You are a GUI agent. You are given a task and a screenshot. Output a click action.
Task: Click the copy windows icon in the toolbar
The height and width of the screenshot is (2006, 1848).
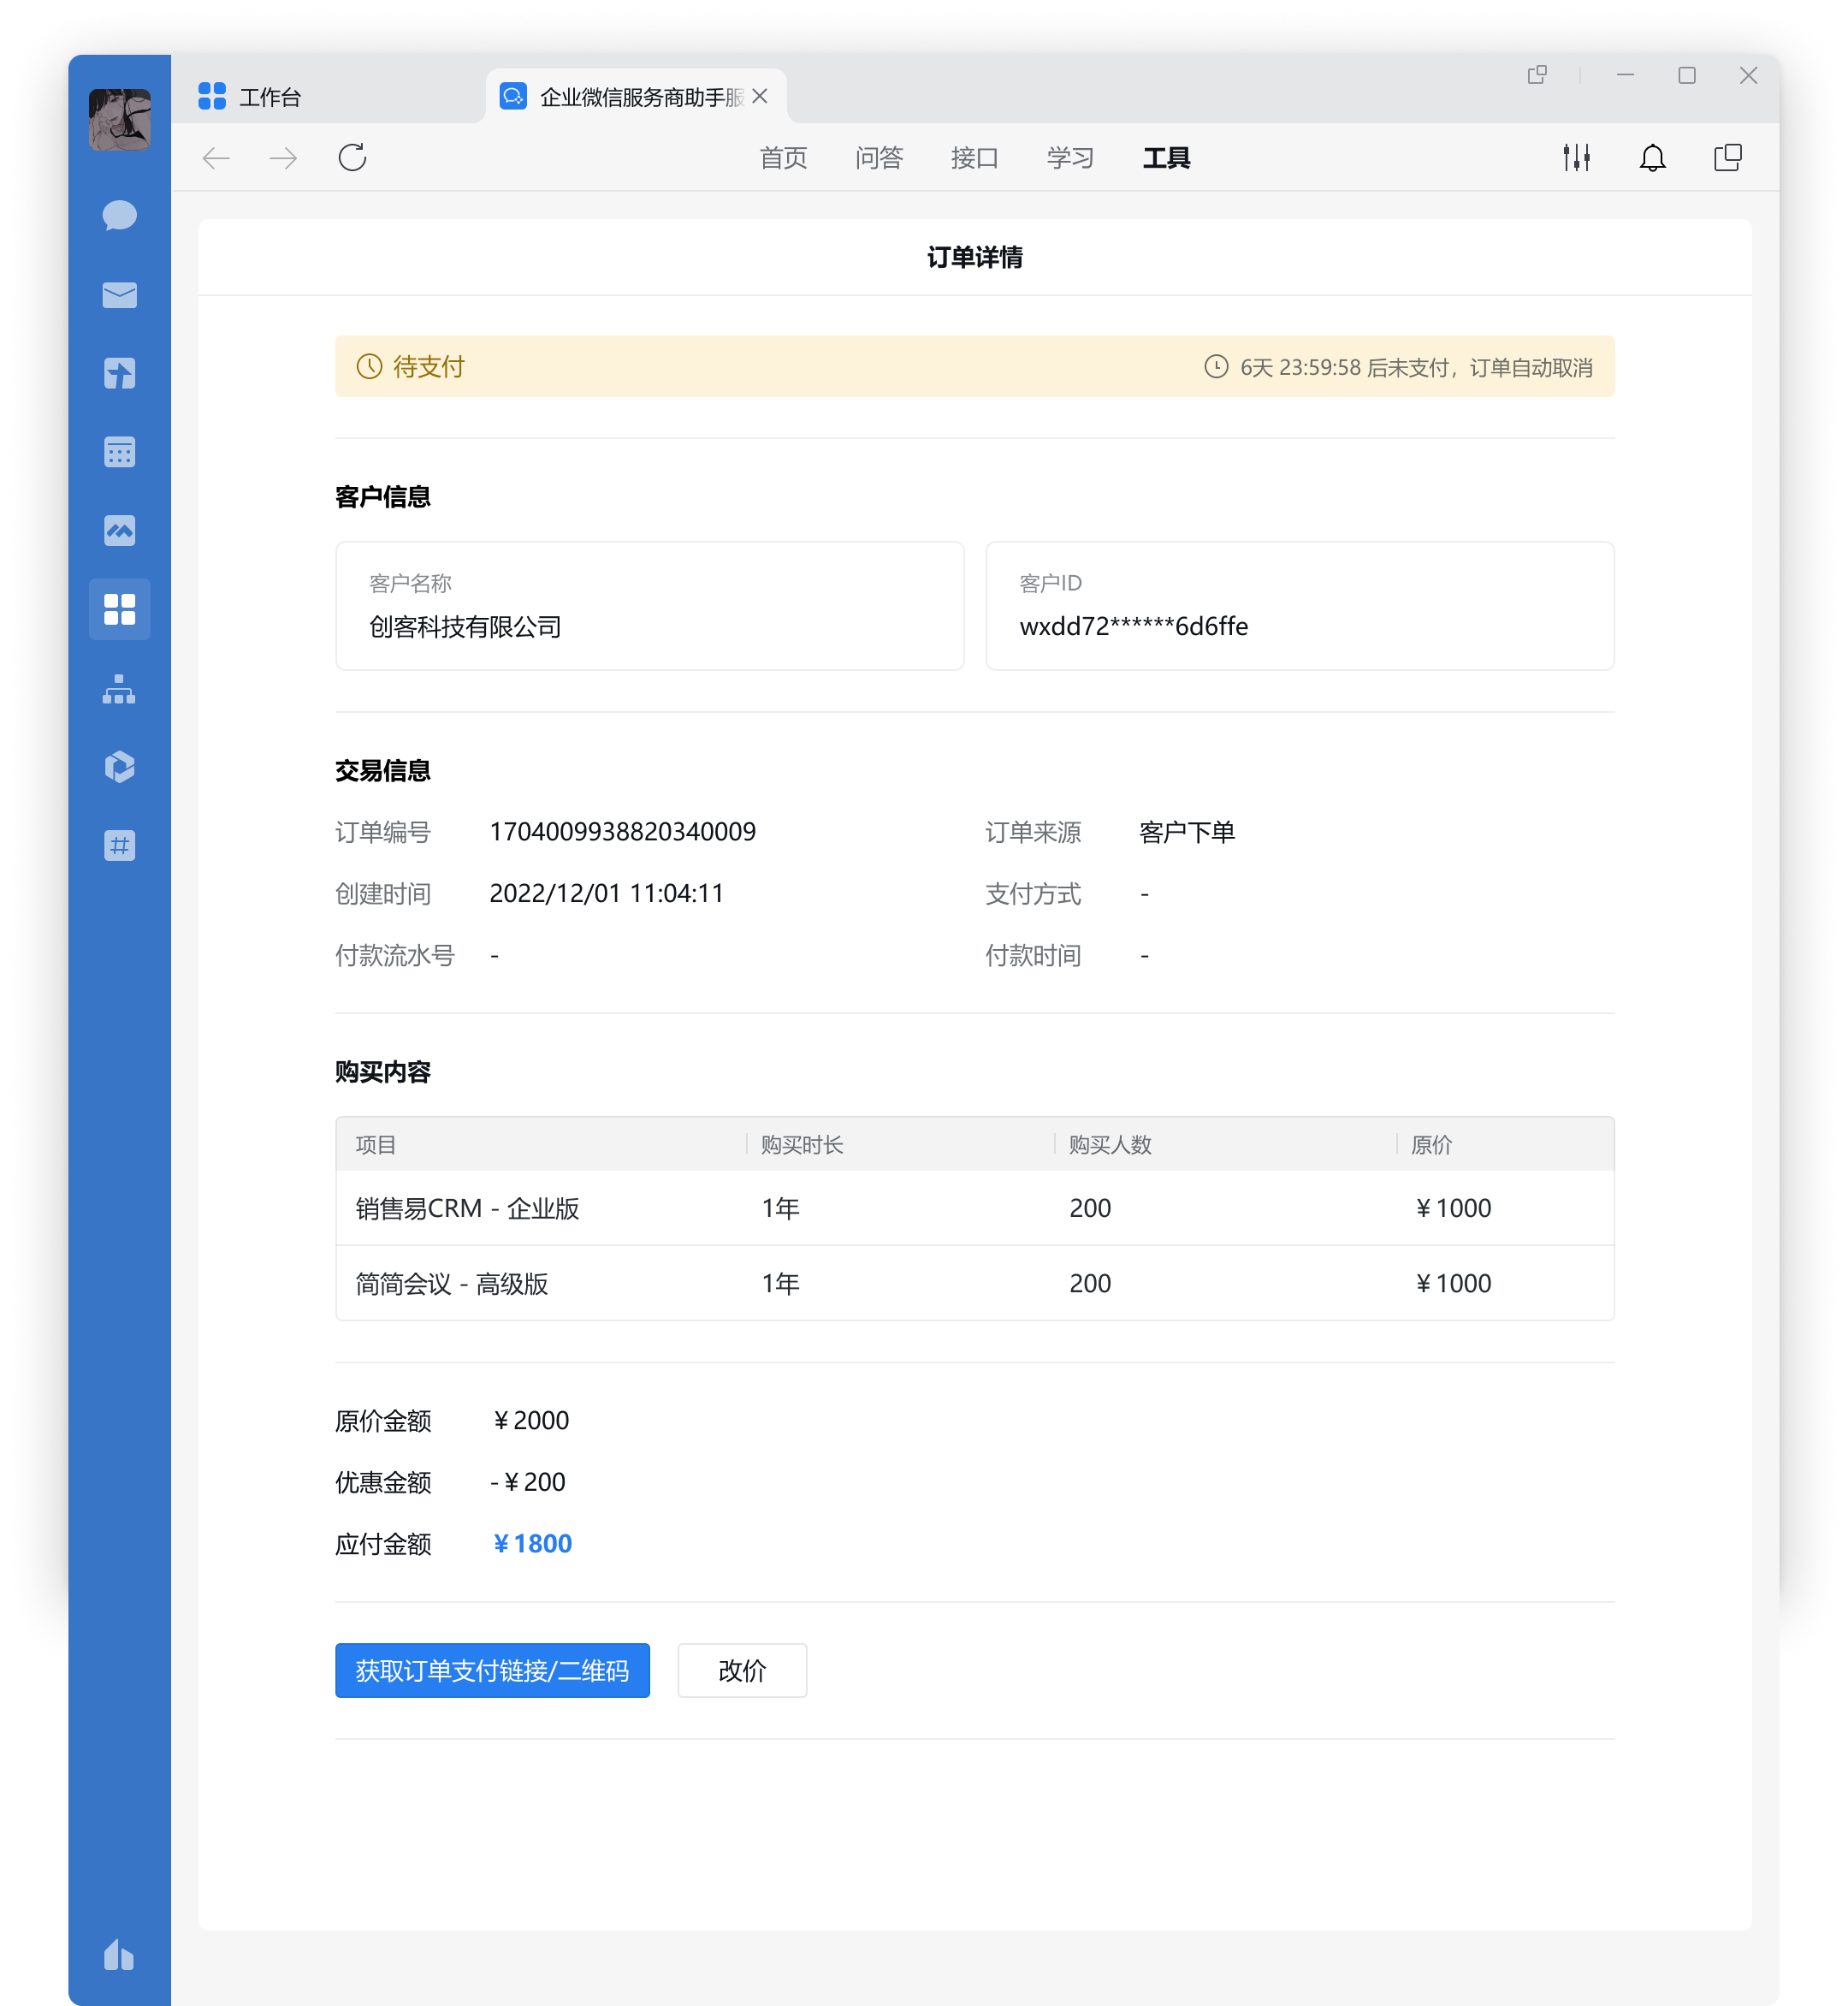coord(1728,157)
